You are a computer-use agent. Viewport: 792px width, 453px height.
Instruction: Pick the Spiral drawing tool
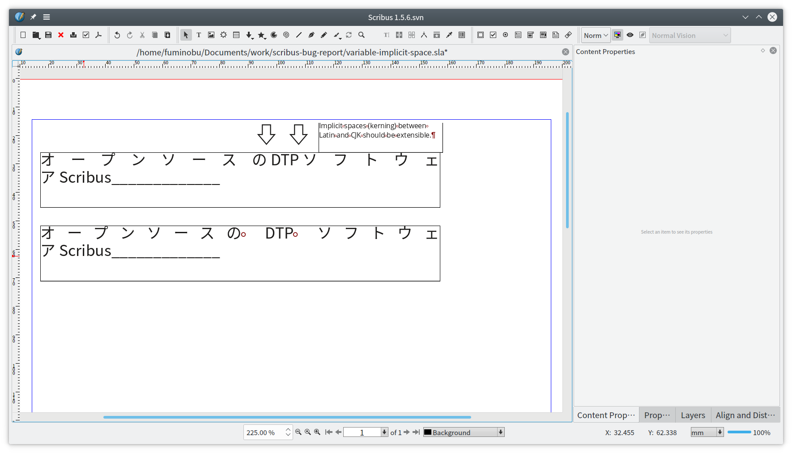coord(286,35)
